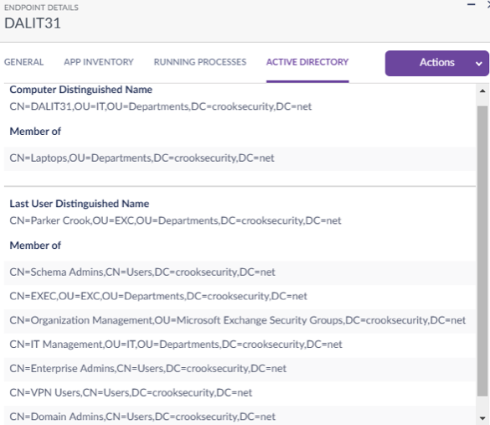
Task: Select the CN=Laptops group row
Action: [240, 158]
